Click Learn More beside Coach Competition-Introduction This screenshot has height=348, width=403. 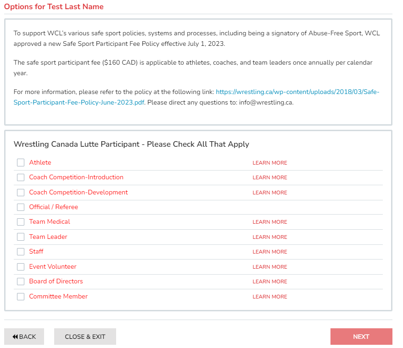(x=269, y=177)
